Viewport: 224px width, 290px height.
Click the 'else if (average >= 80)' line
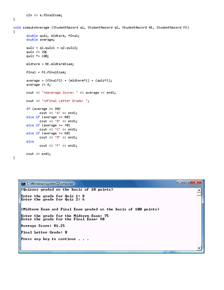pyautogui.click(x=48, y=117)
